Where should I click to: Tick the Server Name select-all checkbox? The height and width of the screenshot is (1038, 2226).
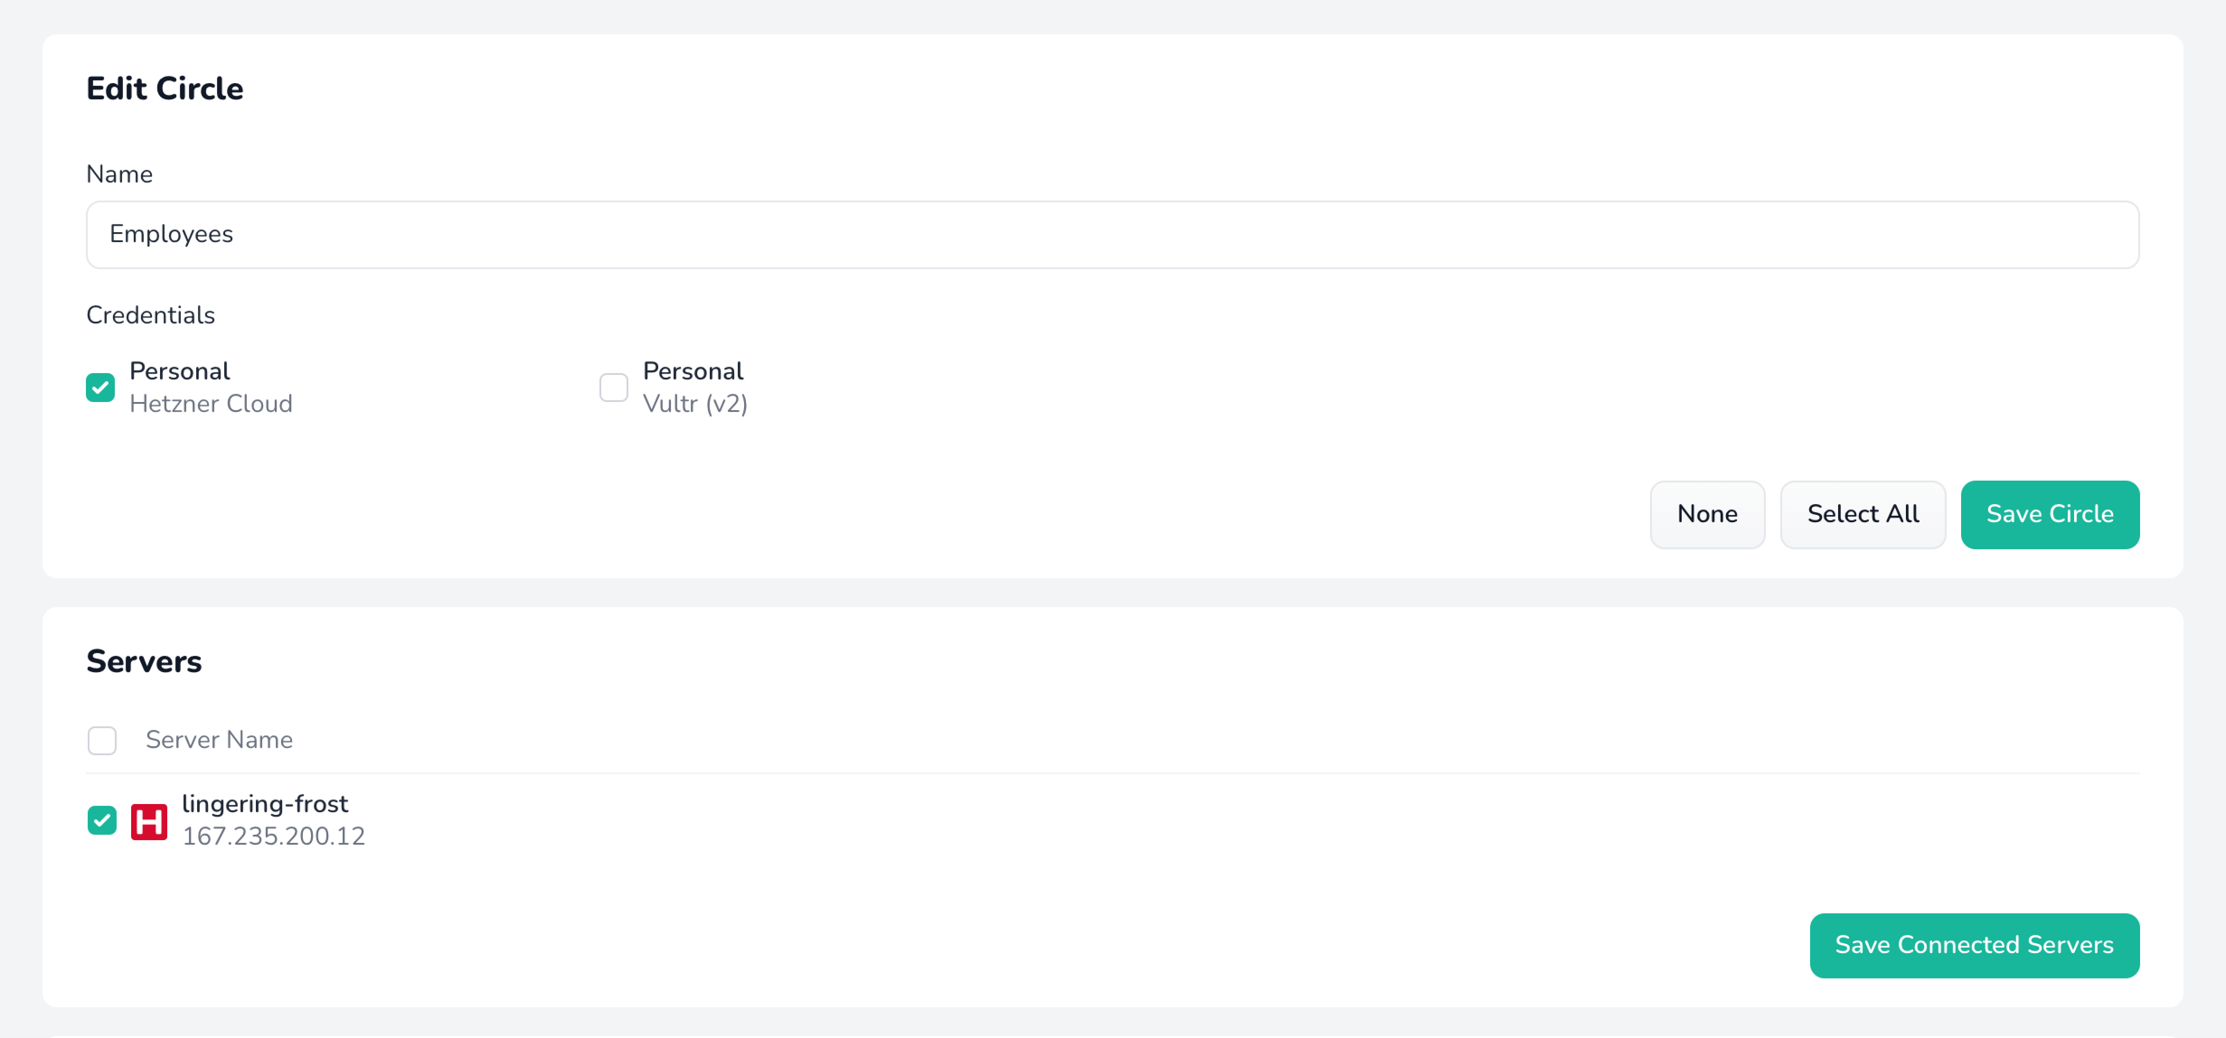102,740
